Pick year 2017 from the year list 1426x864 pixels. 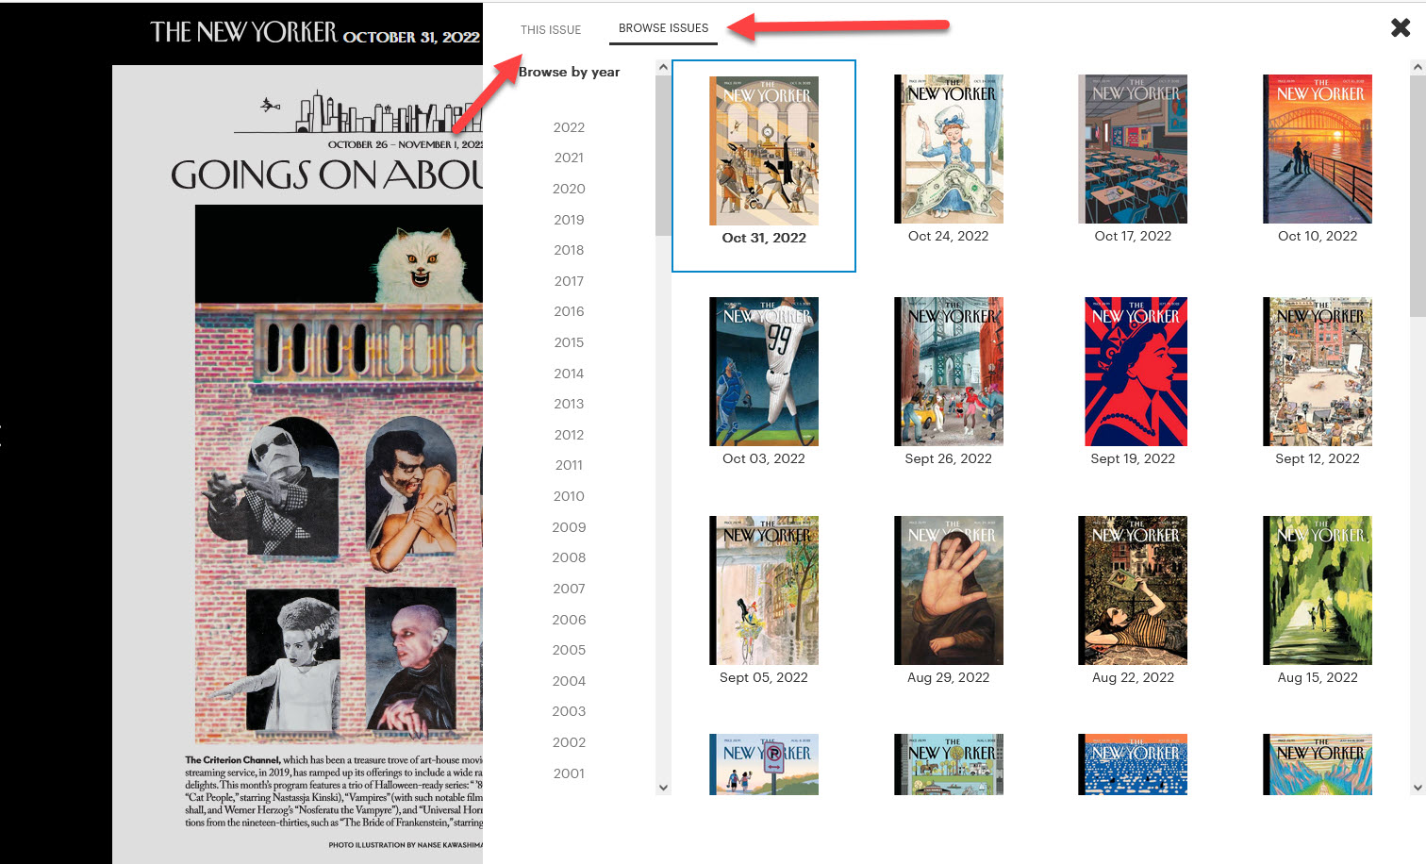point(569,281)
